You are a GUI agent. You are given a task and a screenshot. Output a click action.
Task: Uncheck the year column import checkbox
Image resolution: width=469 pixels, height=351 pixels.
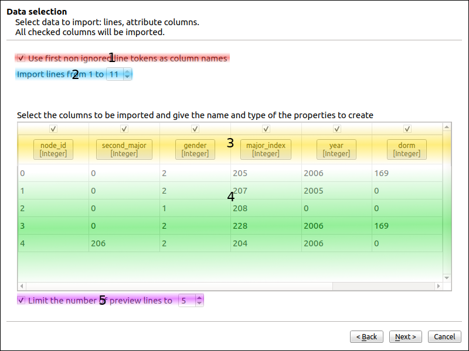click(337, 129)
